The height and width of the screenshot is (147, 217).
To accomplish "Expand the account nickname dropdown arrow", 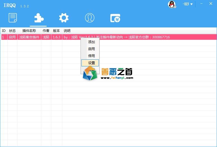I will (191, 4).
